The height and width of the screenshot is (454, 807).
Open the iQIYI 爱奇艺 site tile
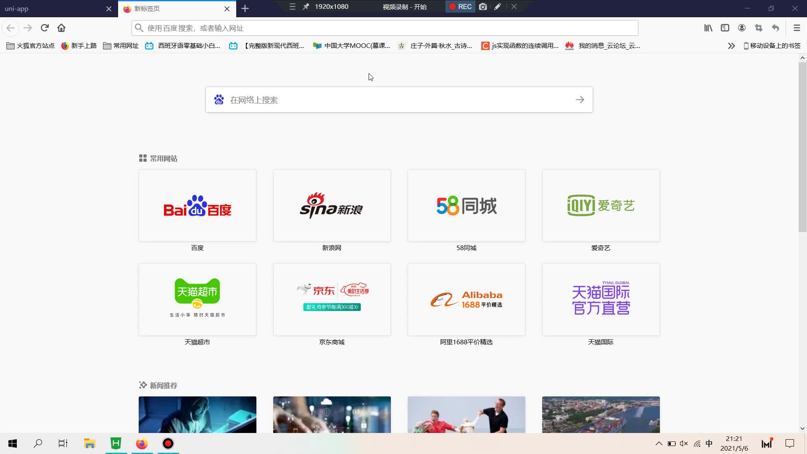pos(601,206)
